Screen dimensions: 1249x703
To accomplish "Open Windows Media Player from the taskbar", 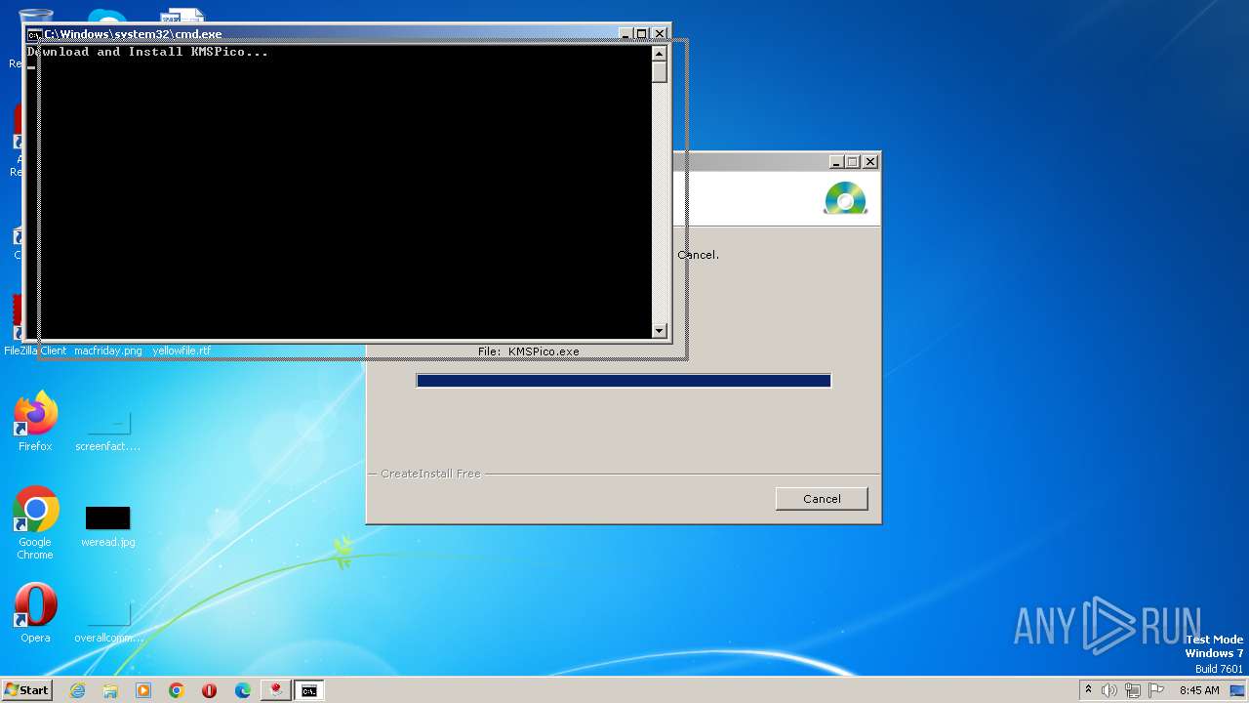I will pos(143,690).
